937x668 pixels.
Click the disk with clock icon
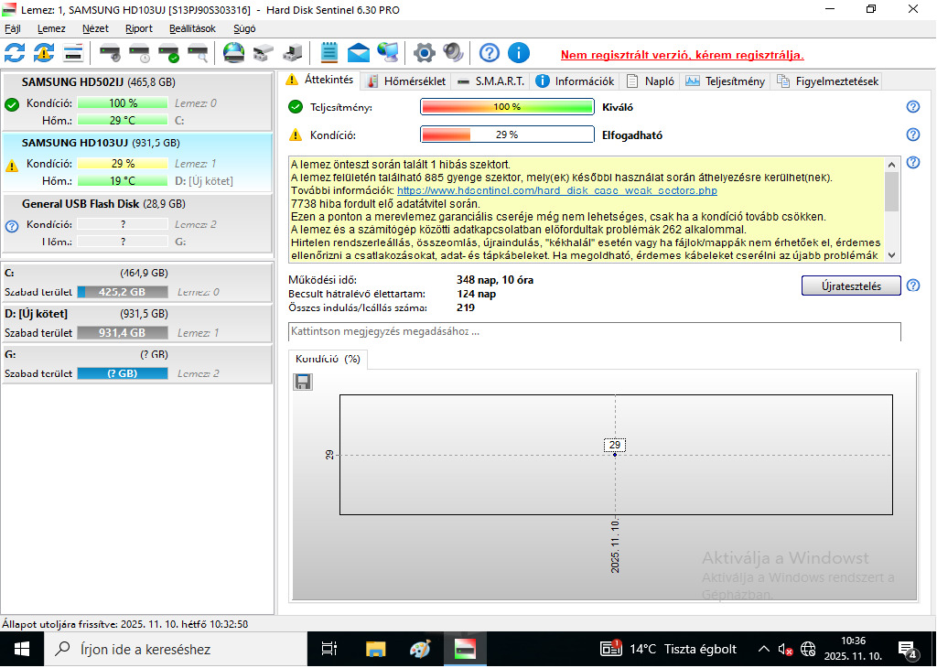pyautogui.click(x=140, y=53)
